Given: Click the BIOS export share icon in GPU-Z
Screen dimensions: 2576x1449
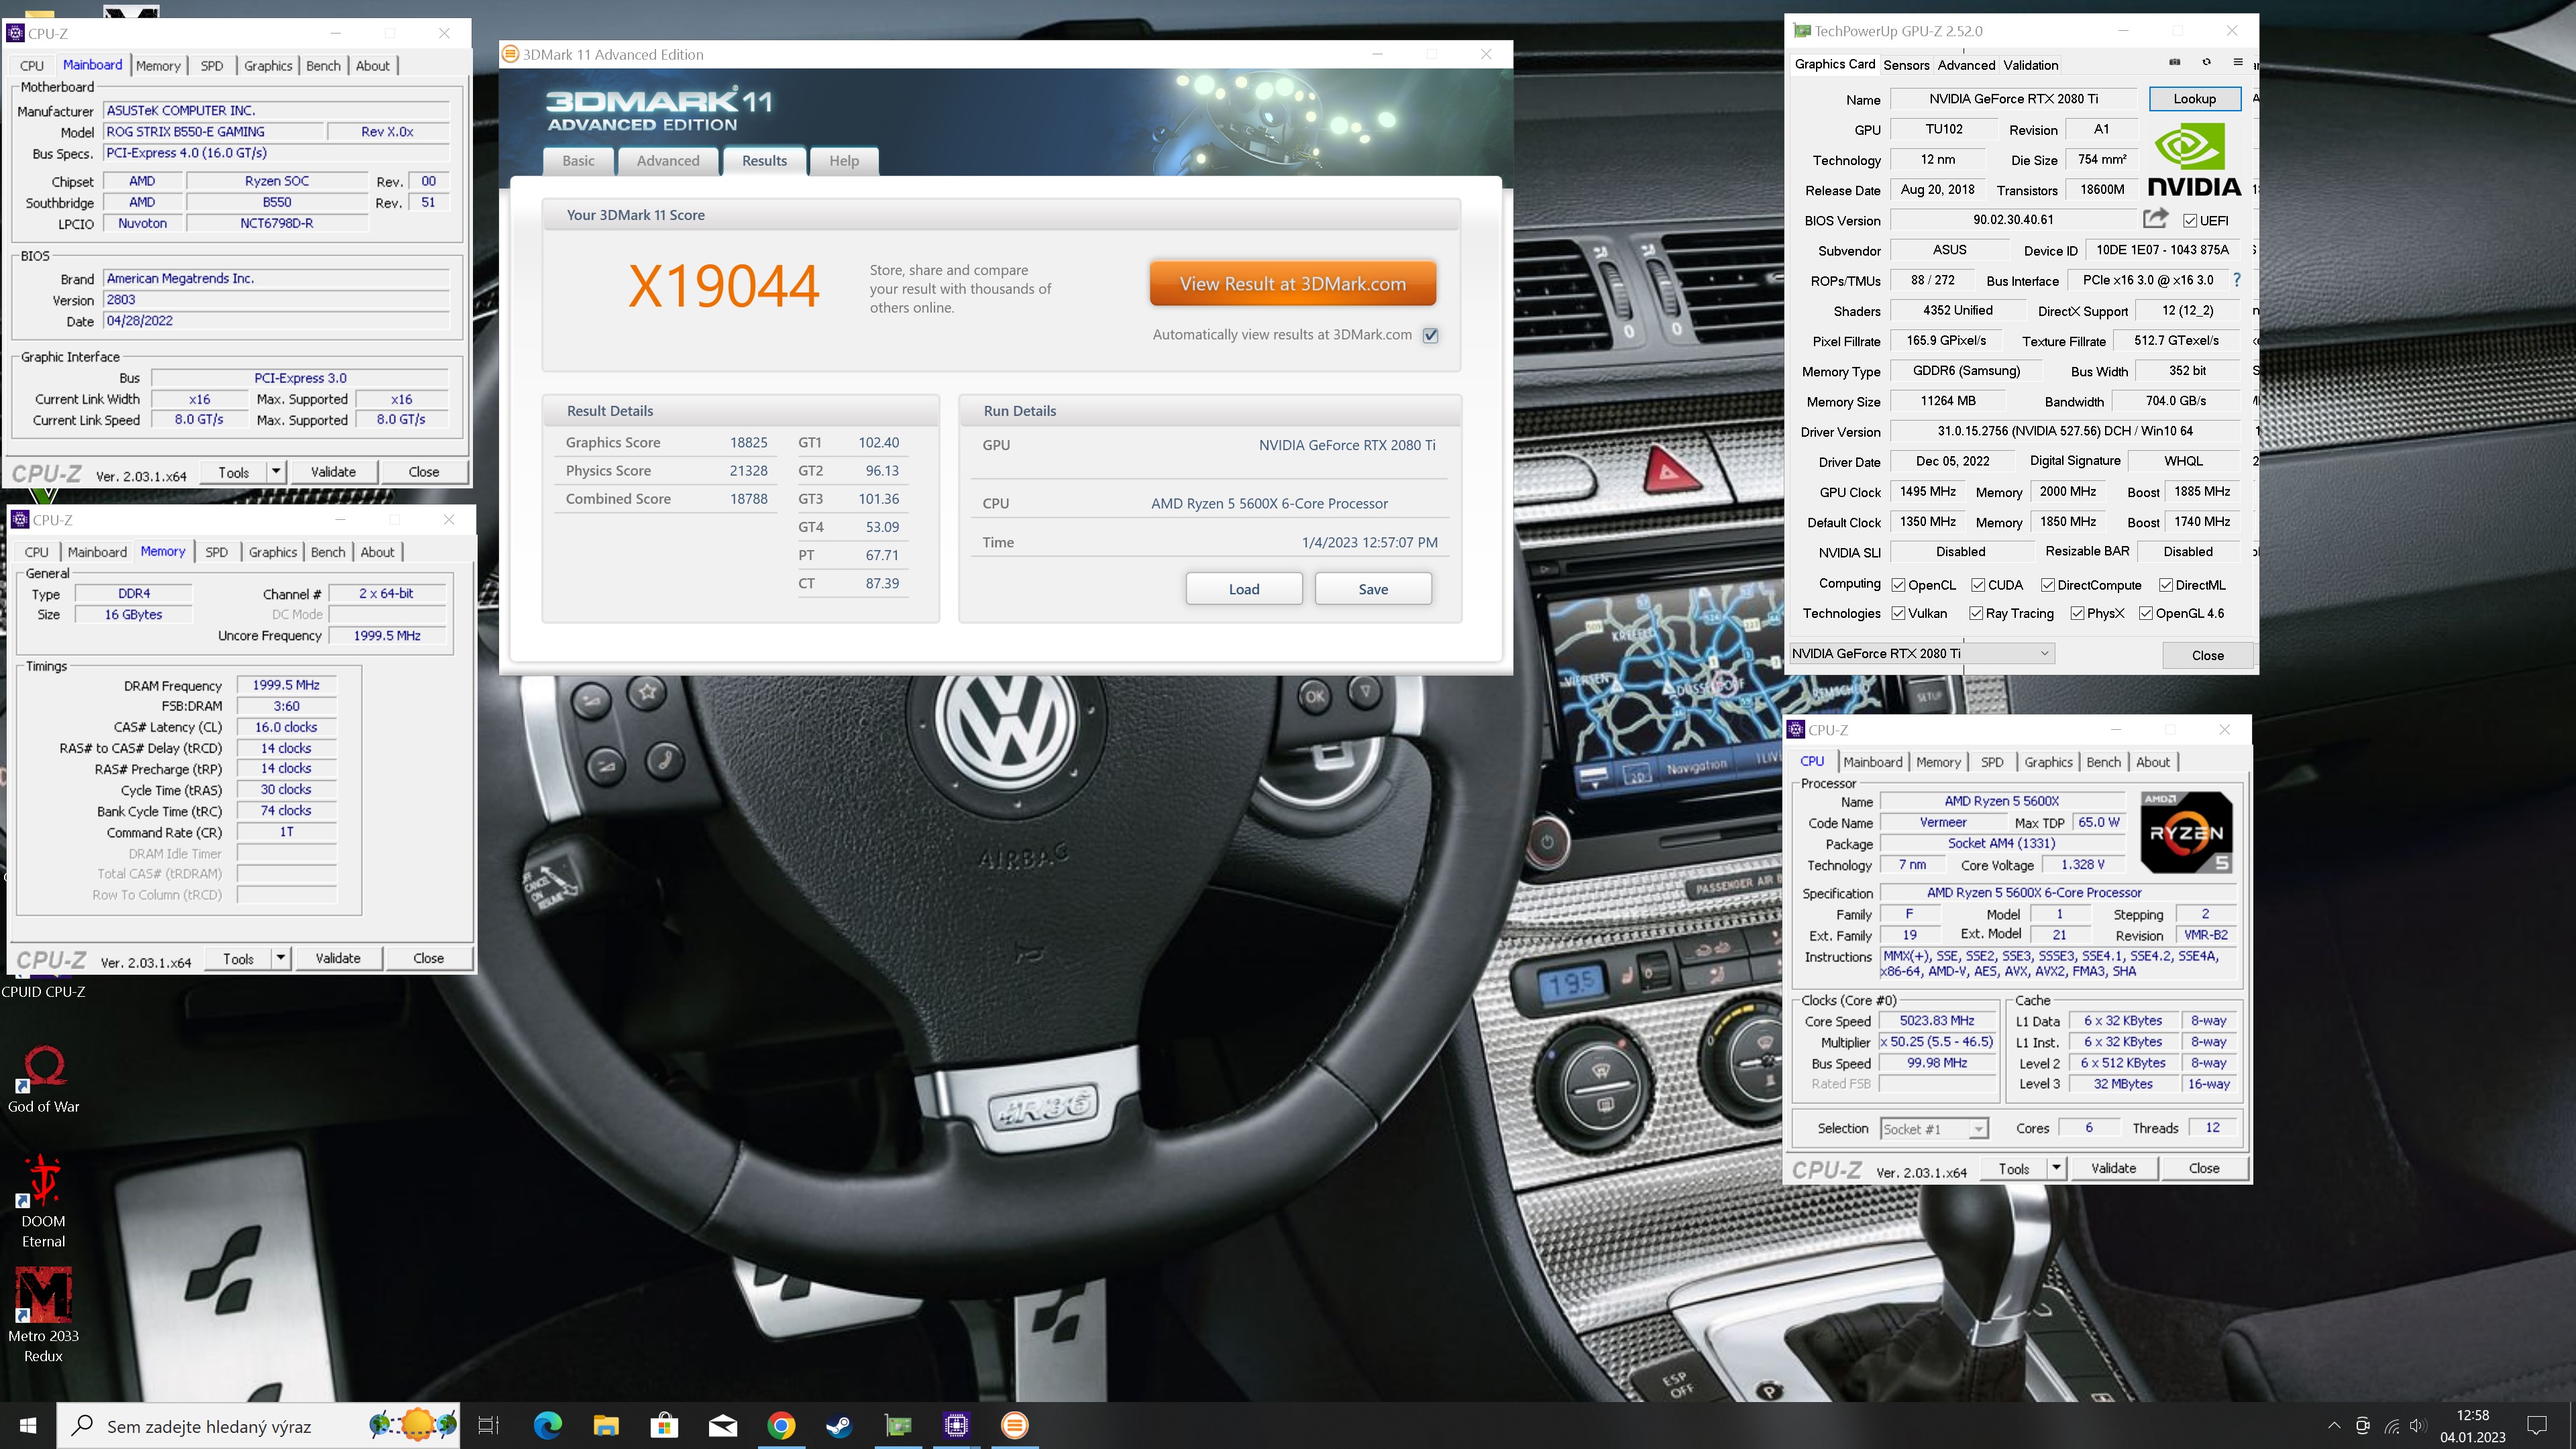Looking at the screenshot, I should click(x=2155, y=219).
